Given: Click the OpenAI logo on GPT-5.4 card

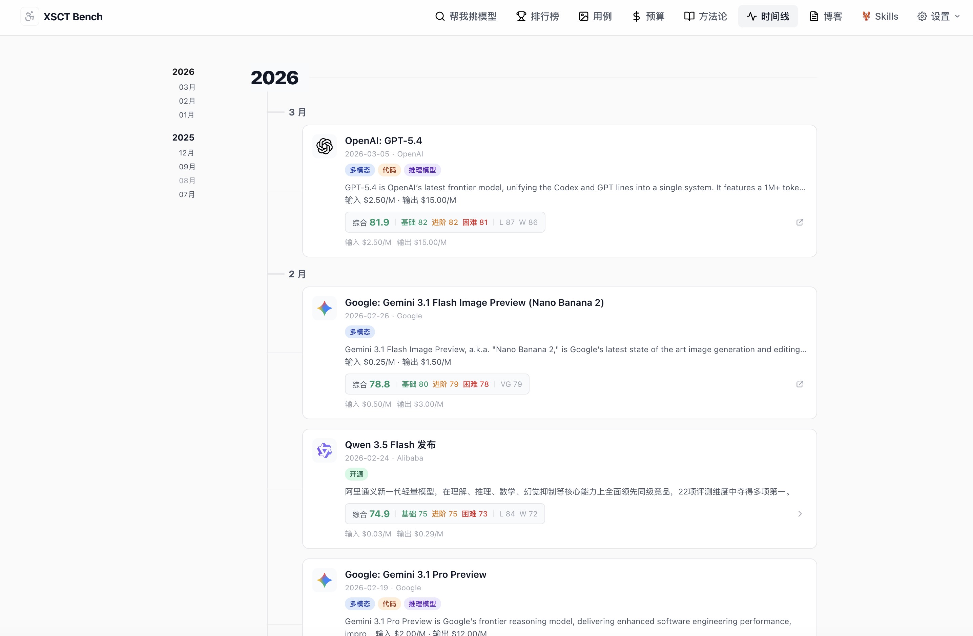Looking at the screenshot, I should (x=325, y=146).
